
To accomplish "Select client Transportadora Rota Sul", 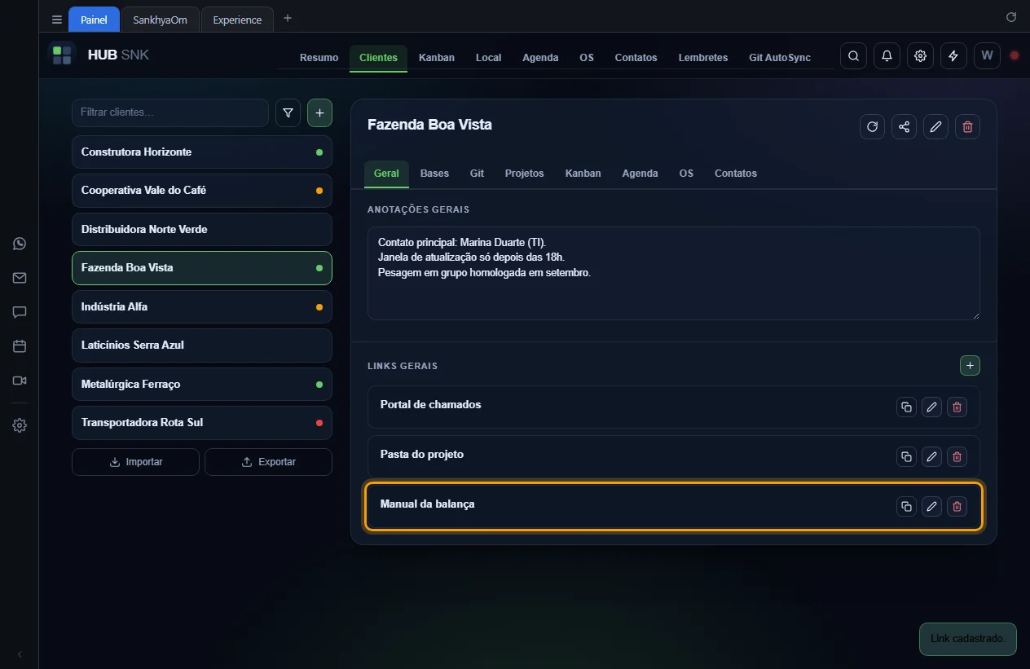I will (x=202, y=423).
